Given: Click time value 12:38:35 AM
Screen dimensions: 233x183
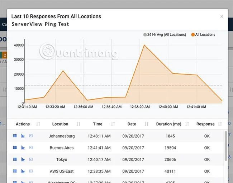Looking at the screenshot, I should coord(99,171).
